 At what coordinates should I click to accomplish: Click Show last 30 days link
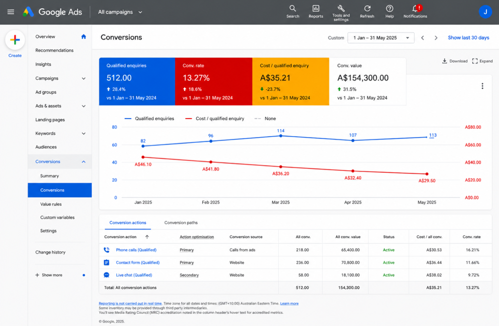(468, 38)
